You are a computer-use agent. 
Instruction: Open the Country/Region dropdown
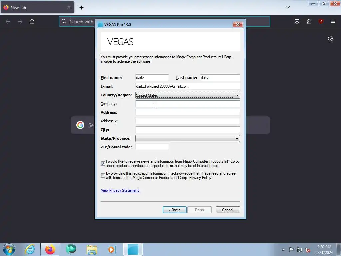click(x=188, y=95)
